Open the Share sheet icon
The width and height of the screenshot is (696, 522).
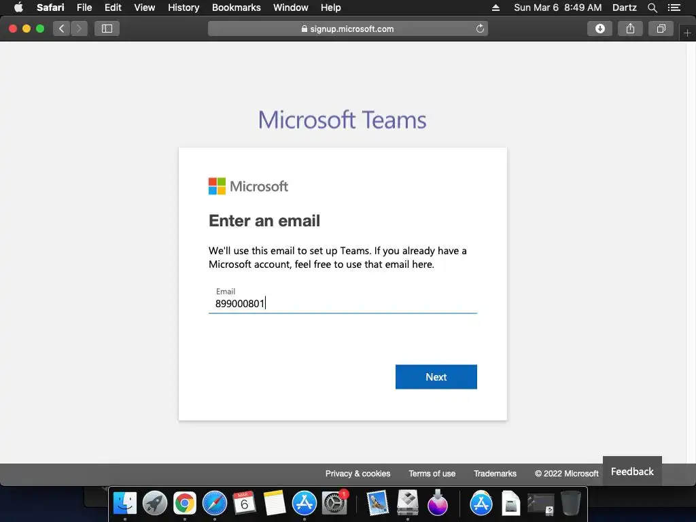[630, 29]
